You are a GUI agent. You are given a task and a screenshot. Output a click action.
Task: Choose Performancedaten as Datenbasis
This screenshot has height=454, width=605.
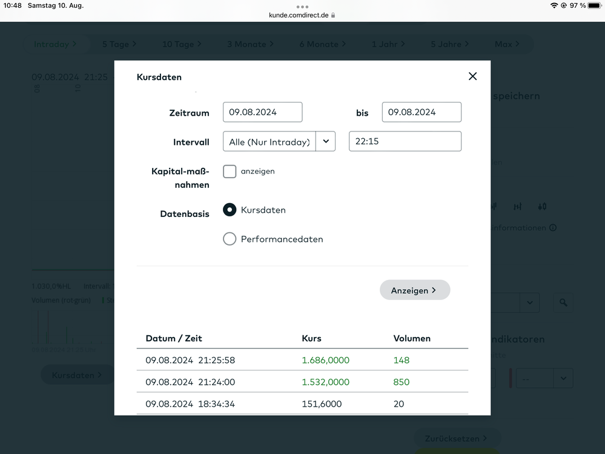click(x=230, y=239)
